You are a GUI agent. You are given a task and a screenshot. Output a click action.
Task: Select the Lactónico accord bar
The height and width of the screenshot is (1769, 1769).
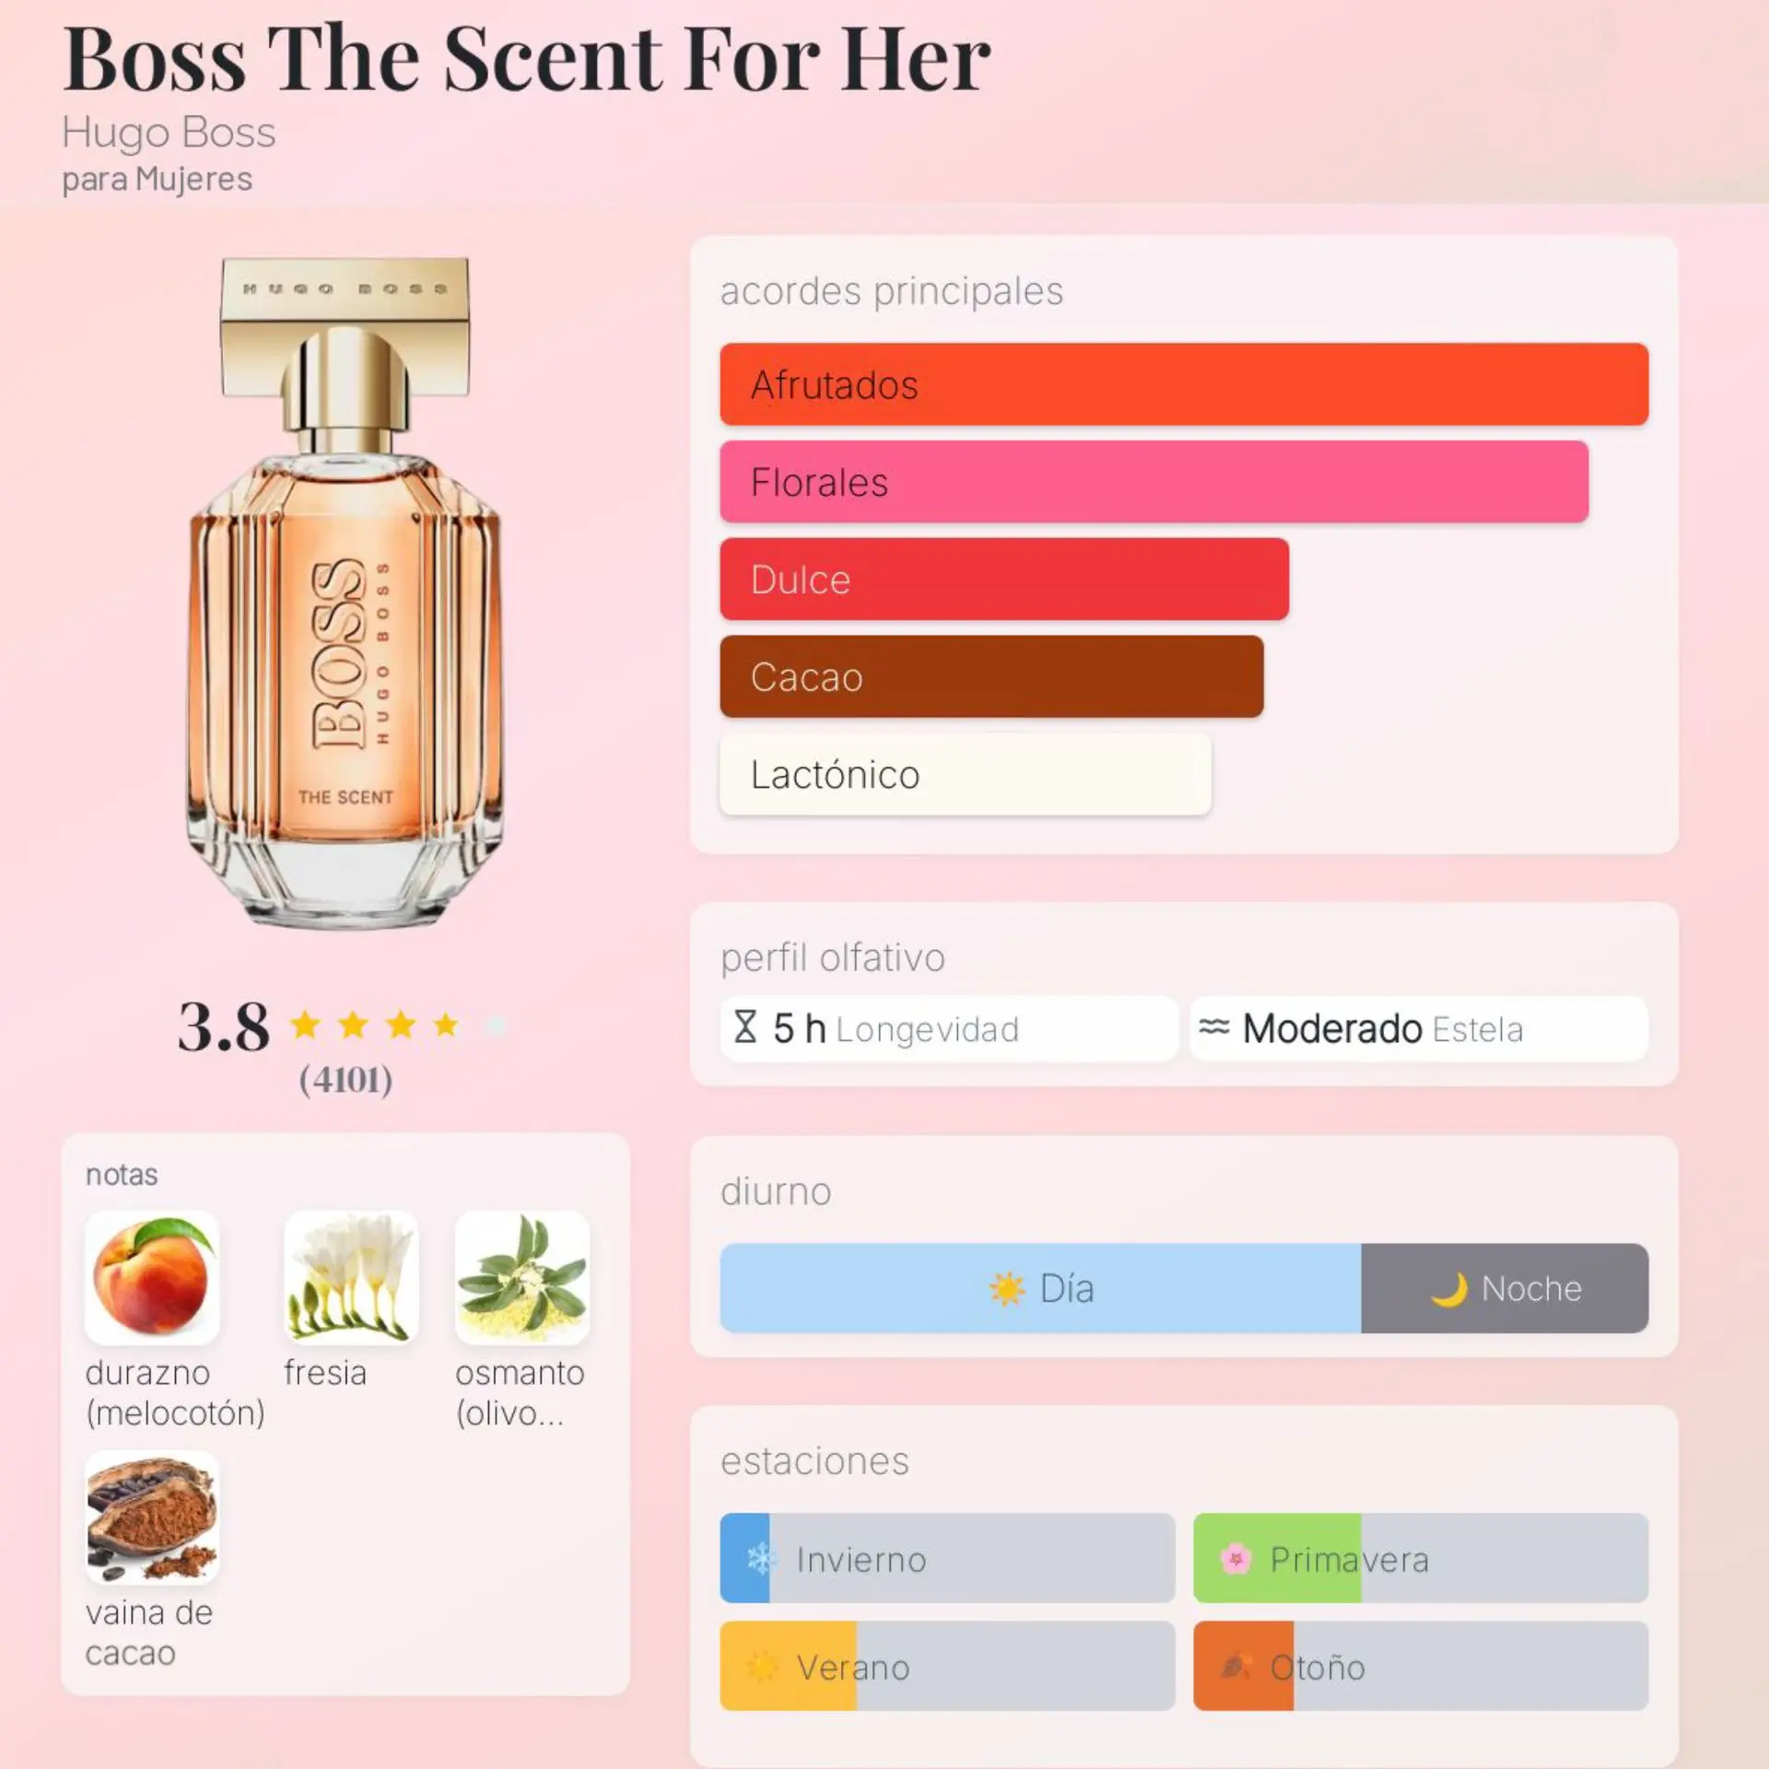point(966,774)
